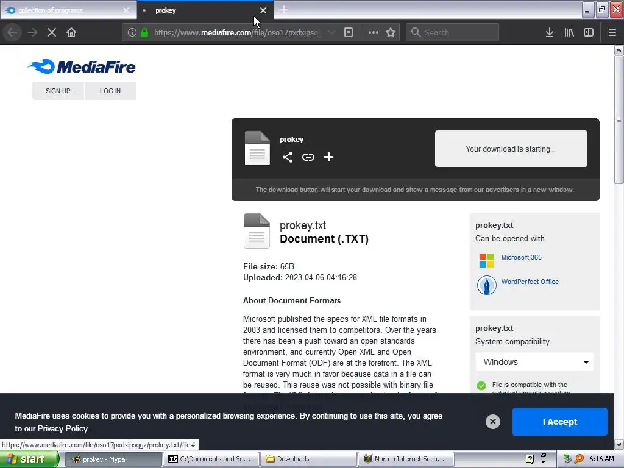Image resolution: width=624 pixels, height=468 pixels.
Task: Click the large prokey.txt document file icon
Action: [x=257, y=231]
